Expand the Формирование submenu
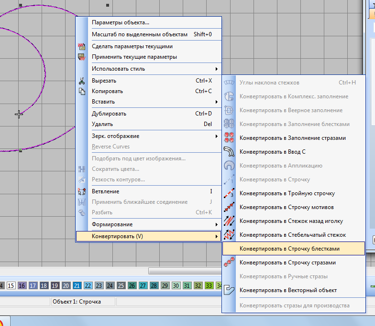This screenshot has width=375, height=326. (x=148, y=224)
